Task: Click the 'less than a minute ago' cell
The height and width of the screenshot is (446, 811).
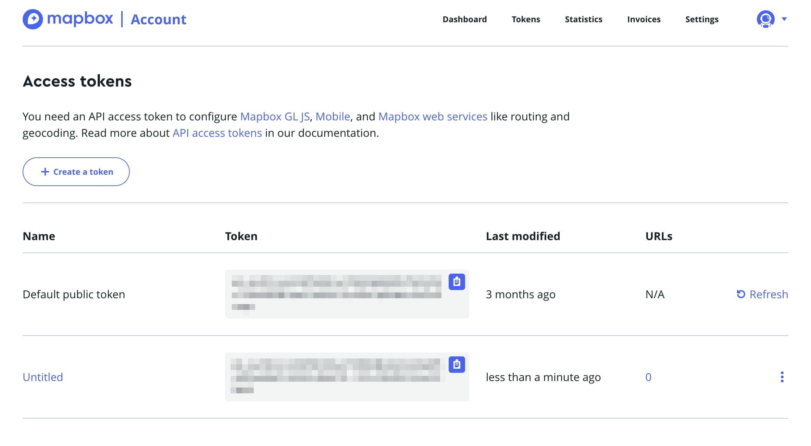Action: (x=543, y=377)
